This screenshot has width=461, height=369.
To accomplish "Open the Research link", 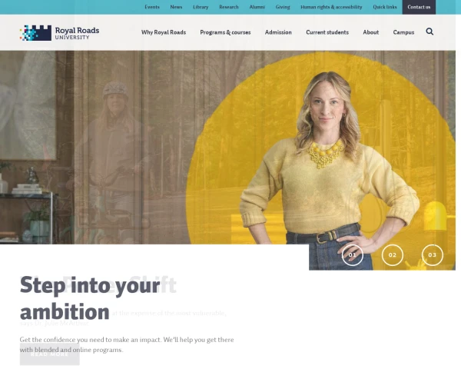I will point(229,7).
